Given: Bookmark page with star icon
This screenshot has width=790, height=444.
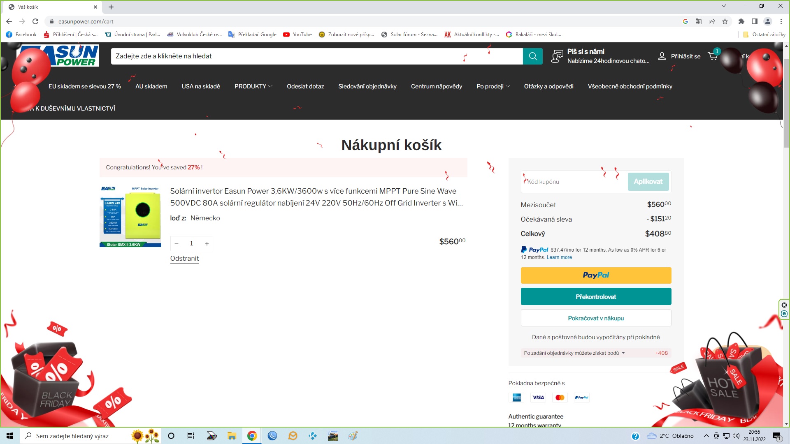Looking at the screenshot, I should [x=725, y=21].
